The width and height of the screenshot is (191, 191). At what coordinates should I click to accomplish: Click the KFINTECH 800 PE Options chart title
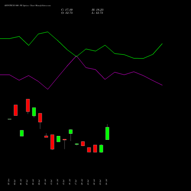28,6
